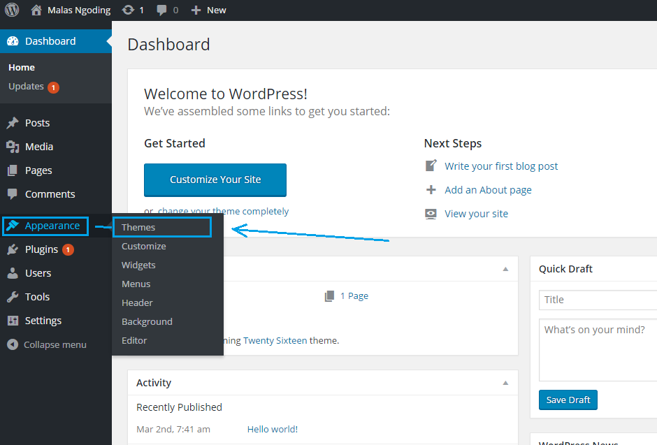Click the 1 Page link
Image resolution: width=657 pixels, height=445 pixels.
pyautogui.click(x=354, y=296)
